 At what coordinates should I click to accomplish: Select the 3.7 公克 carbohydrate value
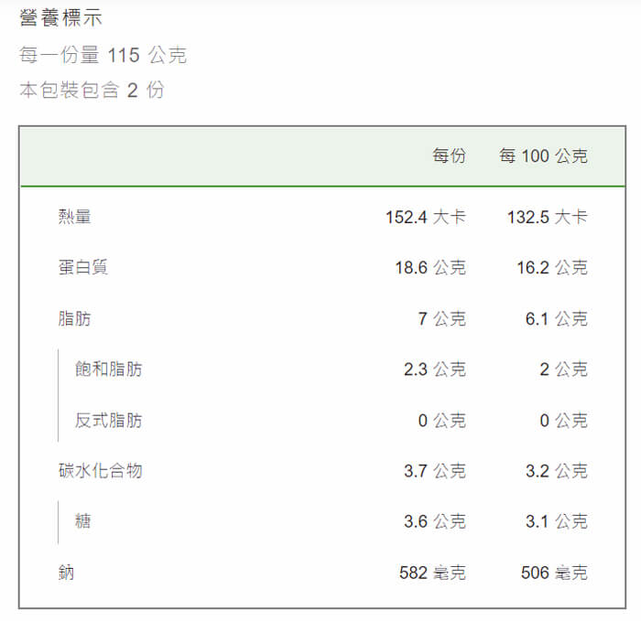[435, 471]
